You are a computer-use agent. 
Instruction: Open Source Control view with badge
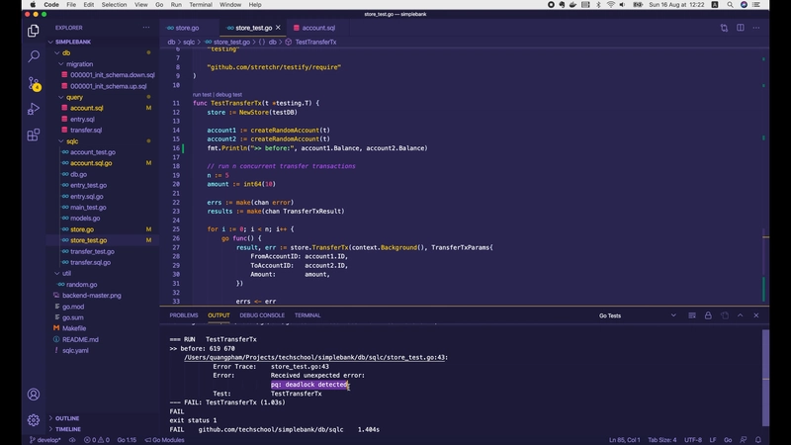(33, 83)
